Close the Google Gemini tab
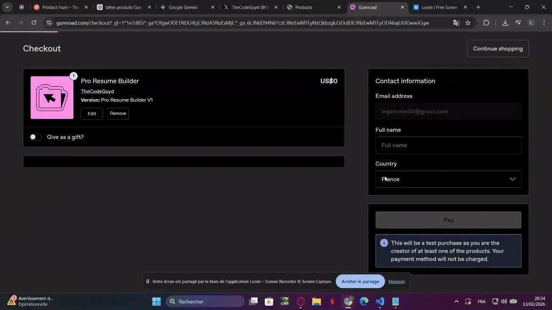The width and height of the screenshot is (552, 310). click(x=212, y=7)
